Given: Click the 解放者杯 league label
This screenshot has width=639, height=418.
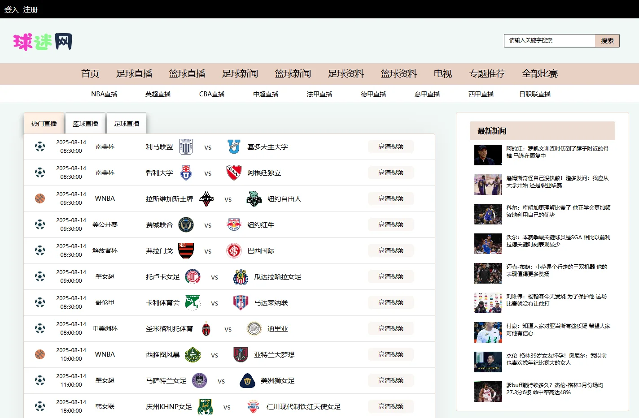Looking at the screenshot, I should pos(105,250).
